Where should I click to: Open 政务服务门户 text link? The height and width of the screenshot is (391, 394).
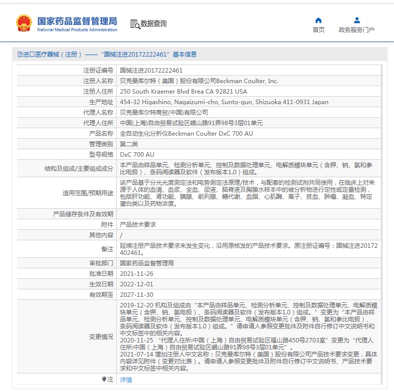coord(356,30)
